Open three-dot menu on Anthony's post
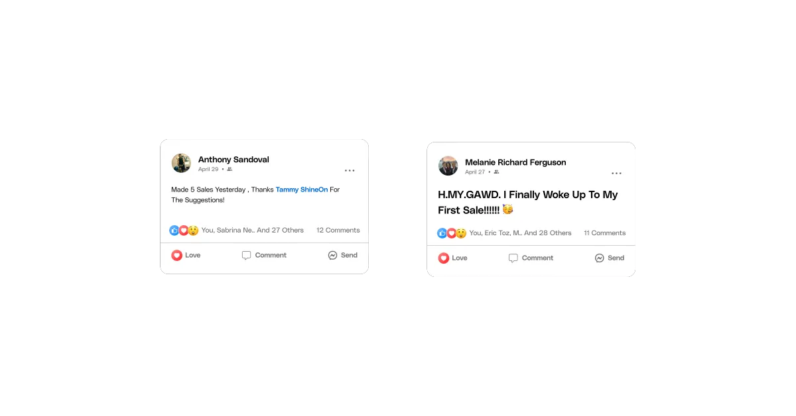Screen dimensions: 796x416 pyautogui.click(x=350, y=171)
